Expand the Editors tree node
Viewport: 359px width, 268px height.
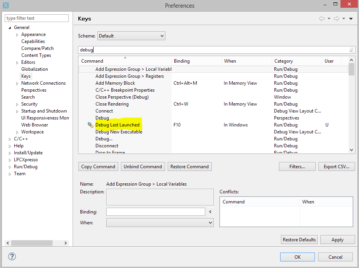click(17, 63)
